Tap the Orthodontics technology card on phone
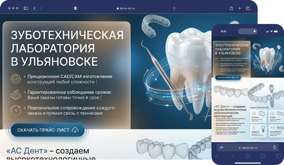This screenshot has width=284, height=165. pyautogui.click(x=276, y=131)
